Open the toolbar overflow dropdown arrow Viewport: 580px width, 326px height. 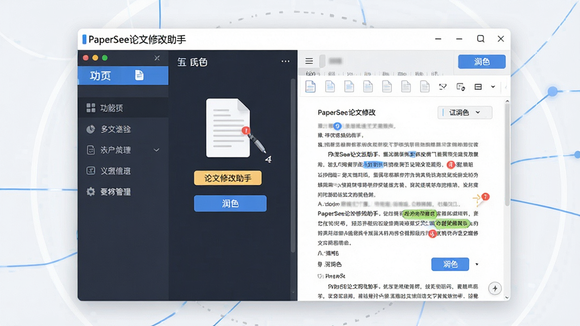(493, 87)
